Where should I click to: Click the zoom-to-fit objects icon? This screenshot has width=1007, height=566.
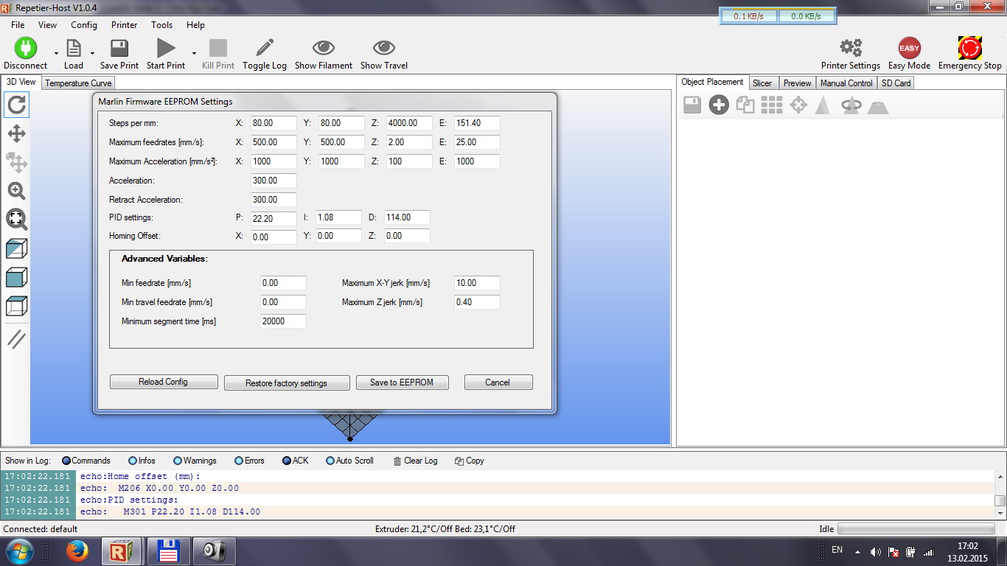click(16, 219)
